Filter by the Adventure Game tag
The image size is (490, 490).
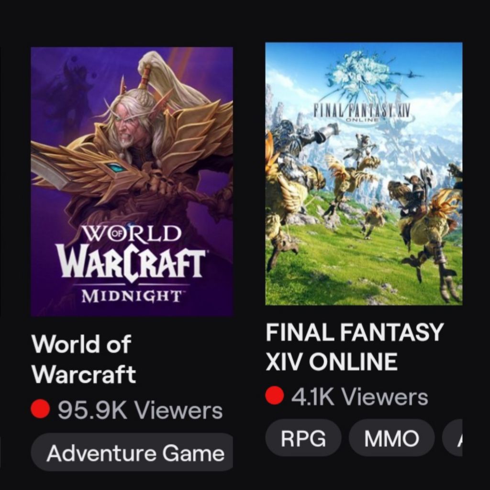click(132, 453)
